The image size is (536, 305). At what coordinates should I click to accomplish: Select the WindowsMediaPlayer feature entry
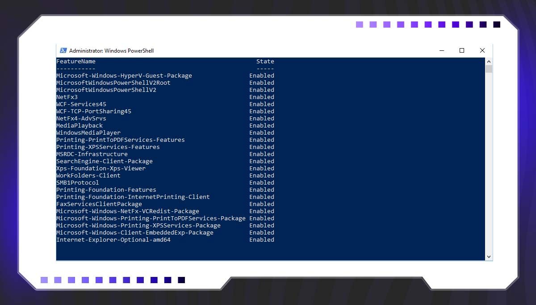point(88,132)
